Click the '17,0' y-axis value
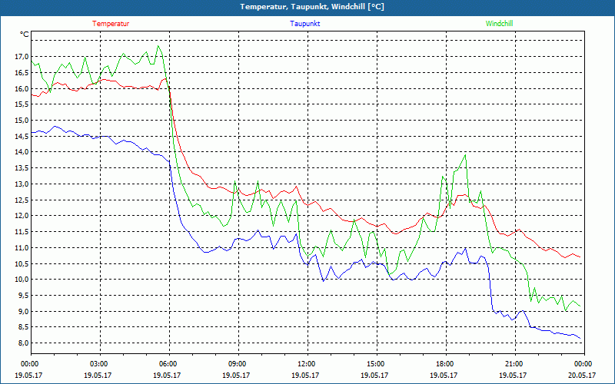 (22, 56)
